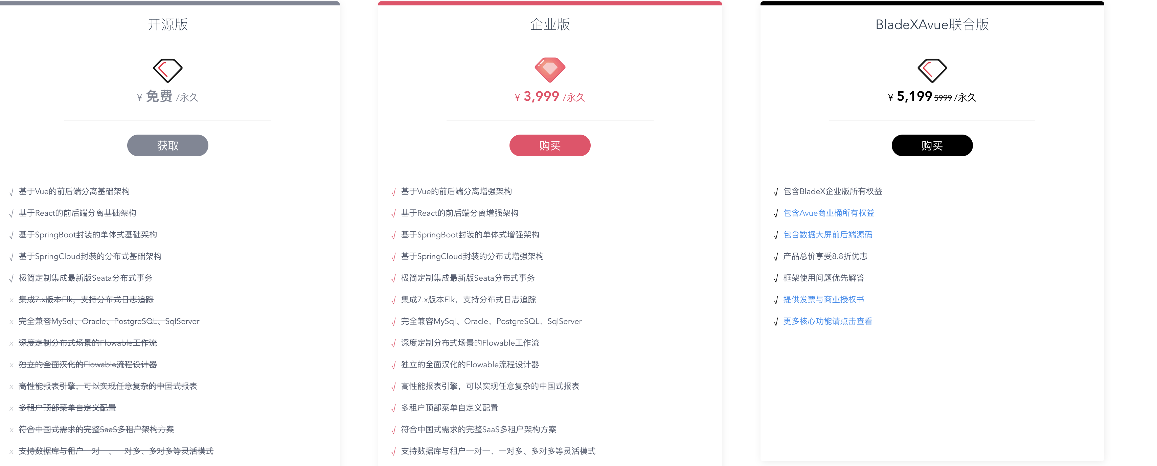Click 高性能报表引擎 feature in 企业版
Screen dimensions: 1157x466
(490, 386)
